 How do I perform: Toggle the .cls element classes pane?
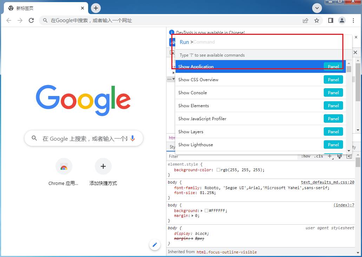[318, 156]
